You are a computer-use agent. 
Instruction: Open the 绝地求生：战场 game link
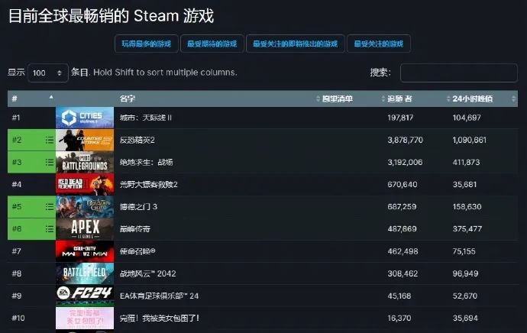coord(146,163)
